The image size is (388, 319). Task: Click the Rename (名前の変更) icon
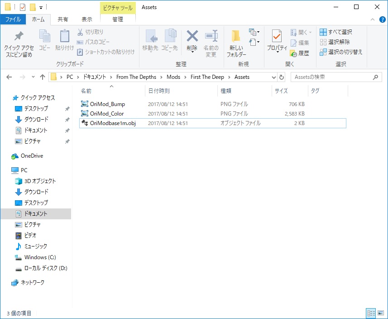click(x=211, y=36)
